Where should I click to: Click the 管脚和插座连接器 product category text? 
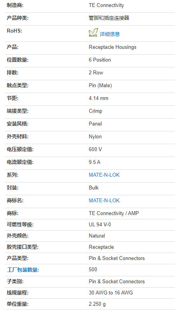[x=109, y=18]
